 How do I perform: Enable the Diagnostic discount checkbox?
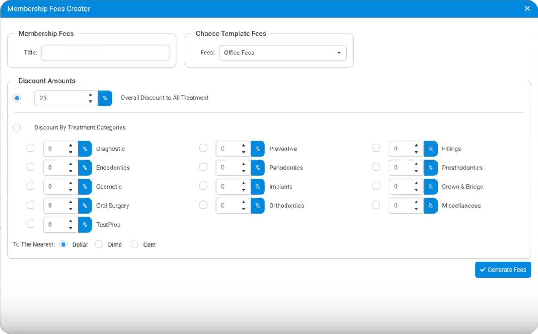[30, 148]
